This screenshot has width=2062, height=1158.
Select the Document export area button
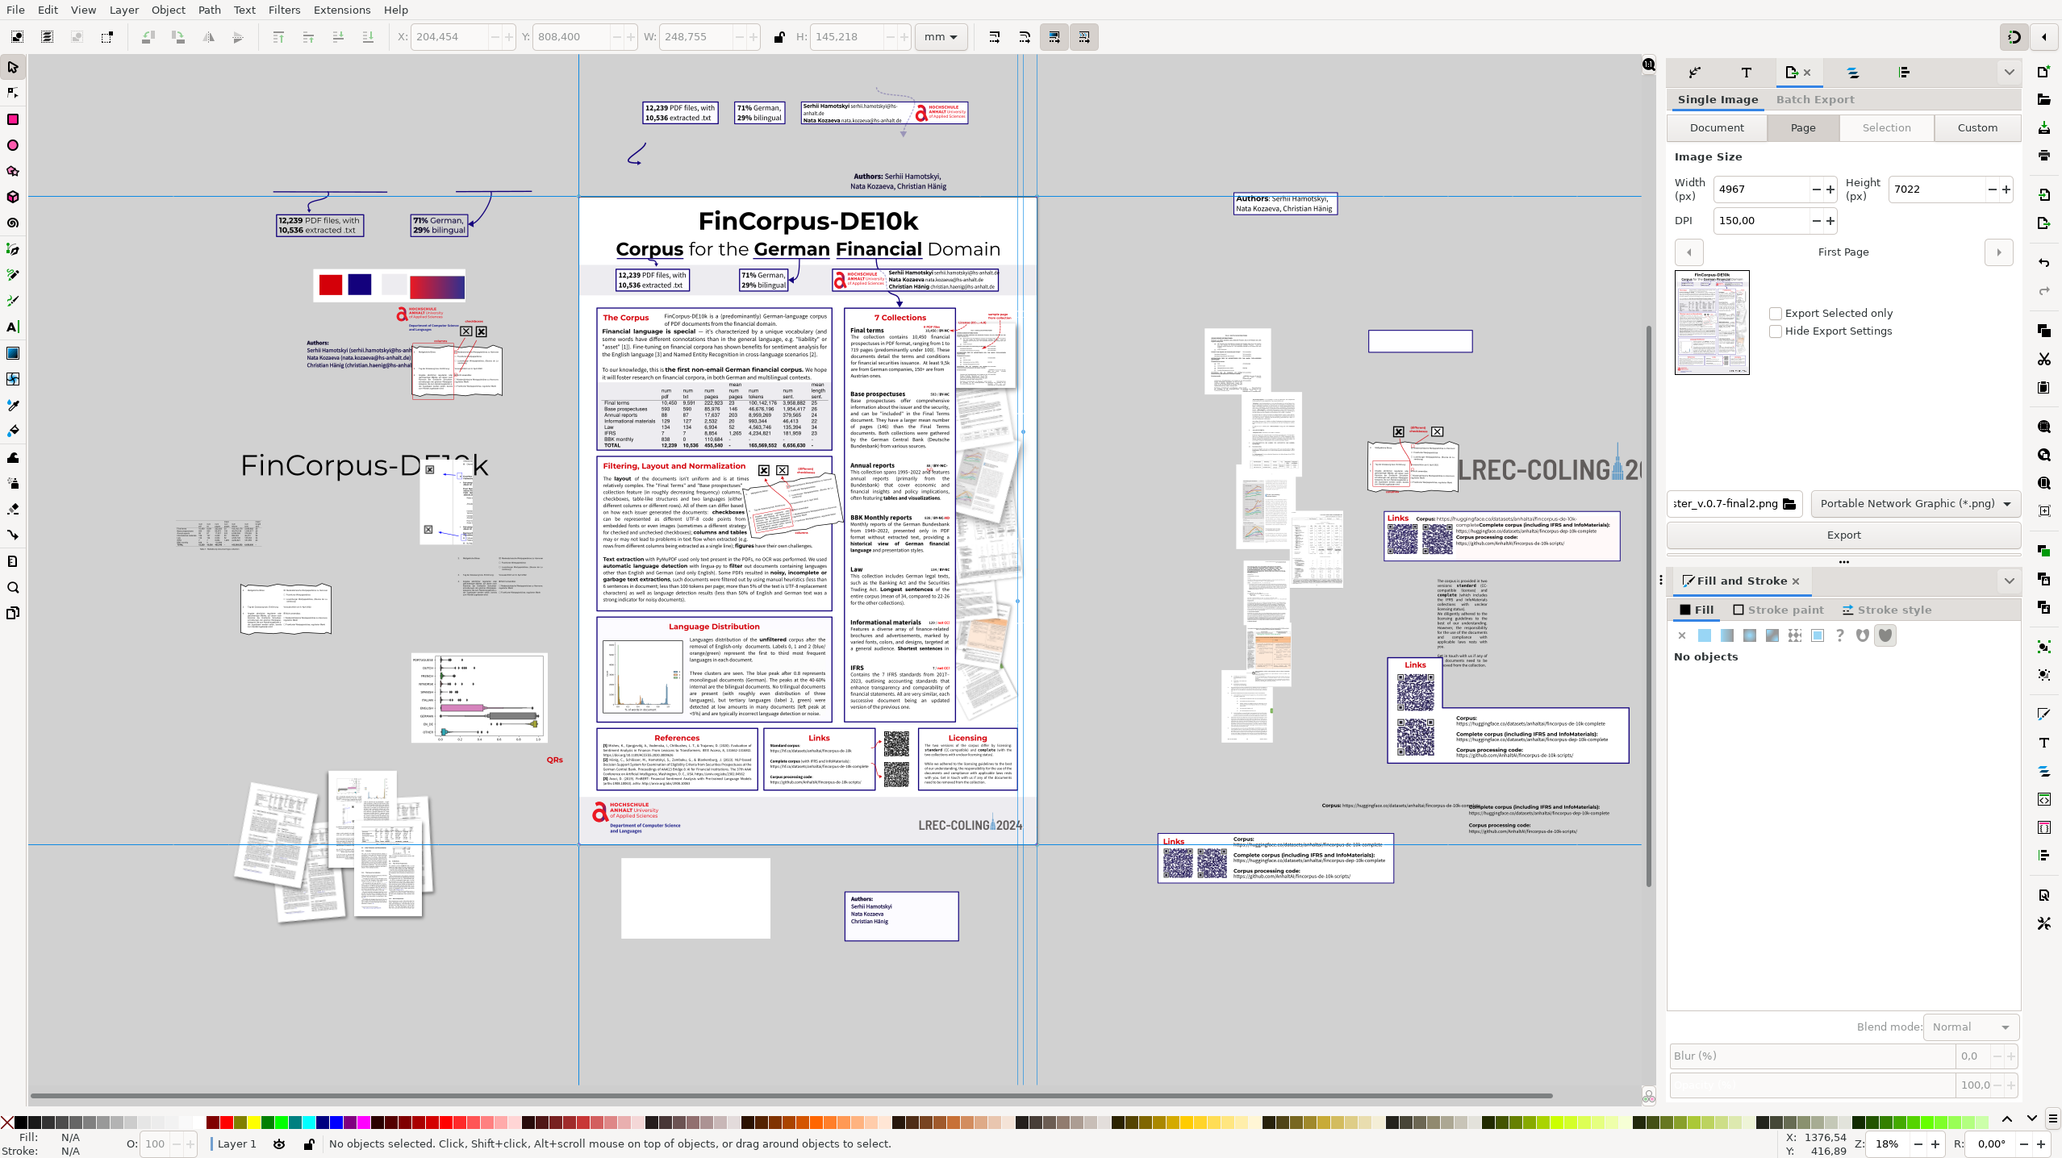[x=1717, y=127]
